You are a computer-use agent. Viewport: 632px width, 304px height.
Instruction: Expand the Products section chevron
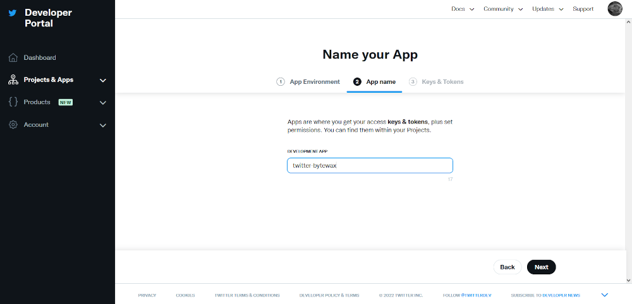103,103
